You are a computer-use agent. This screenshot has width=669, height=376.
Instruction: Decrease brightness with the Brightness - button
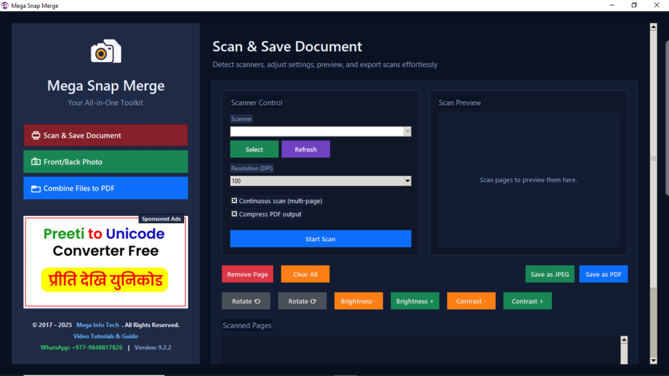coord(358,301)
